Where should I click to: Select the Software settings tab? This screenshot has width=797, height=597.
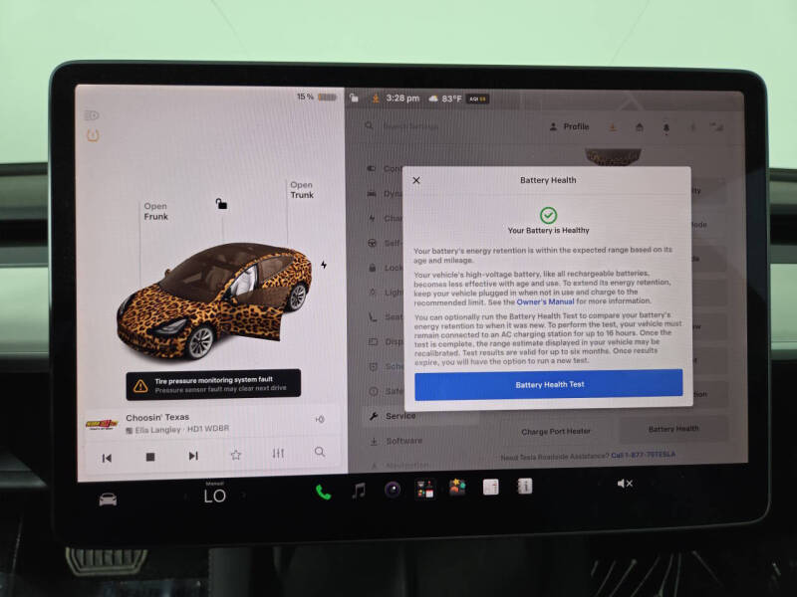click(x=396, y=441)
